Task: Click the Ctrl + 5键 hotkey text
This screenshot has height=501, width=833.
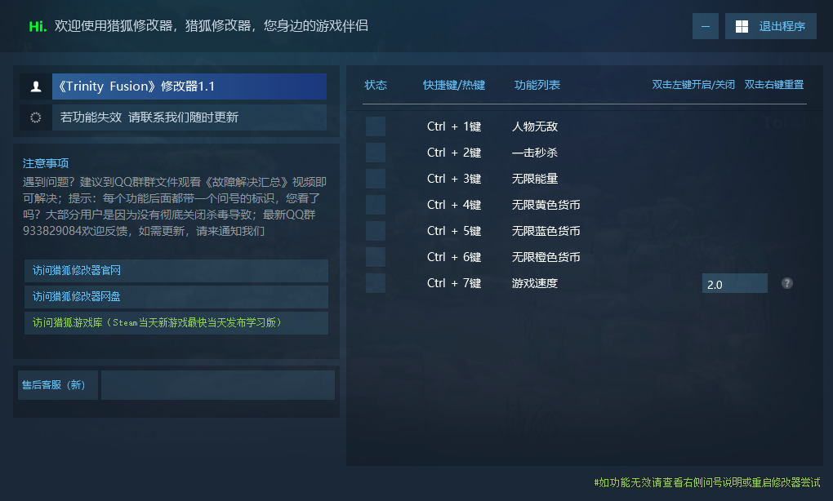Action: click(454, 231)
